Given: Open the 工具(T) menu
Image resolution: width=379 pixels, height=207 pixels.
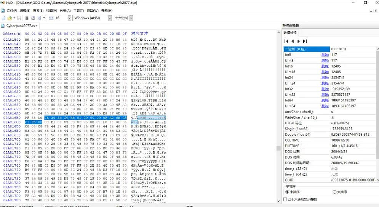Looking at the screenshot, I should click(x=78, y=11).
